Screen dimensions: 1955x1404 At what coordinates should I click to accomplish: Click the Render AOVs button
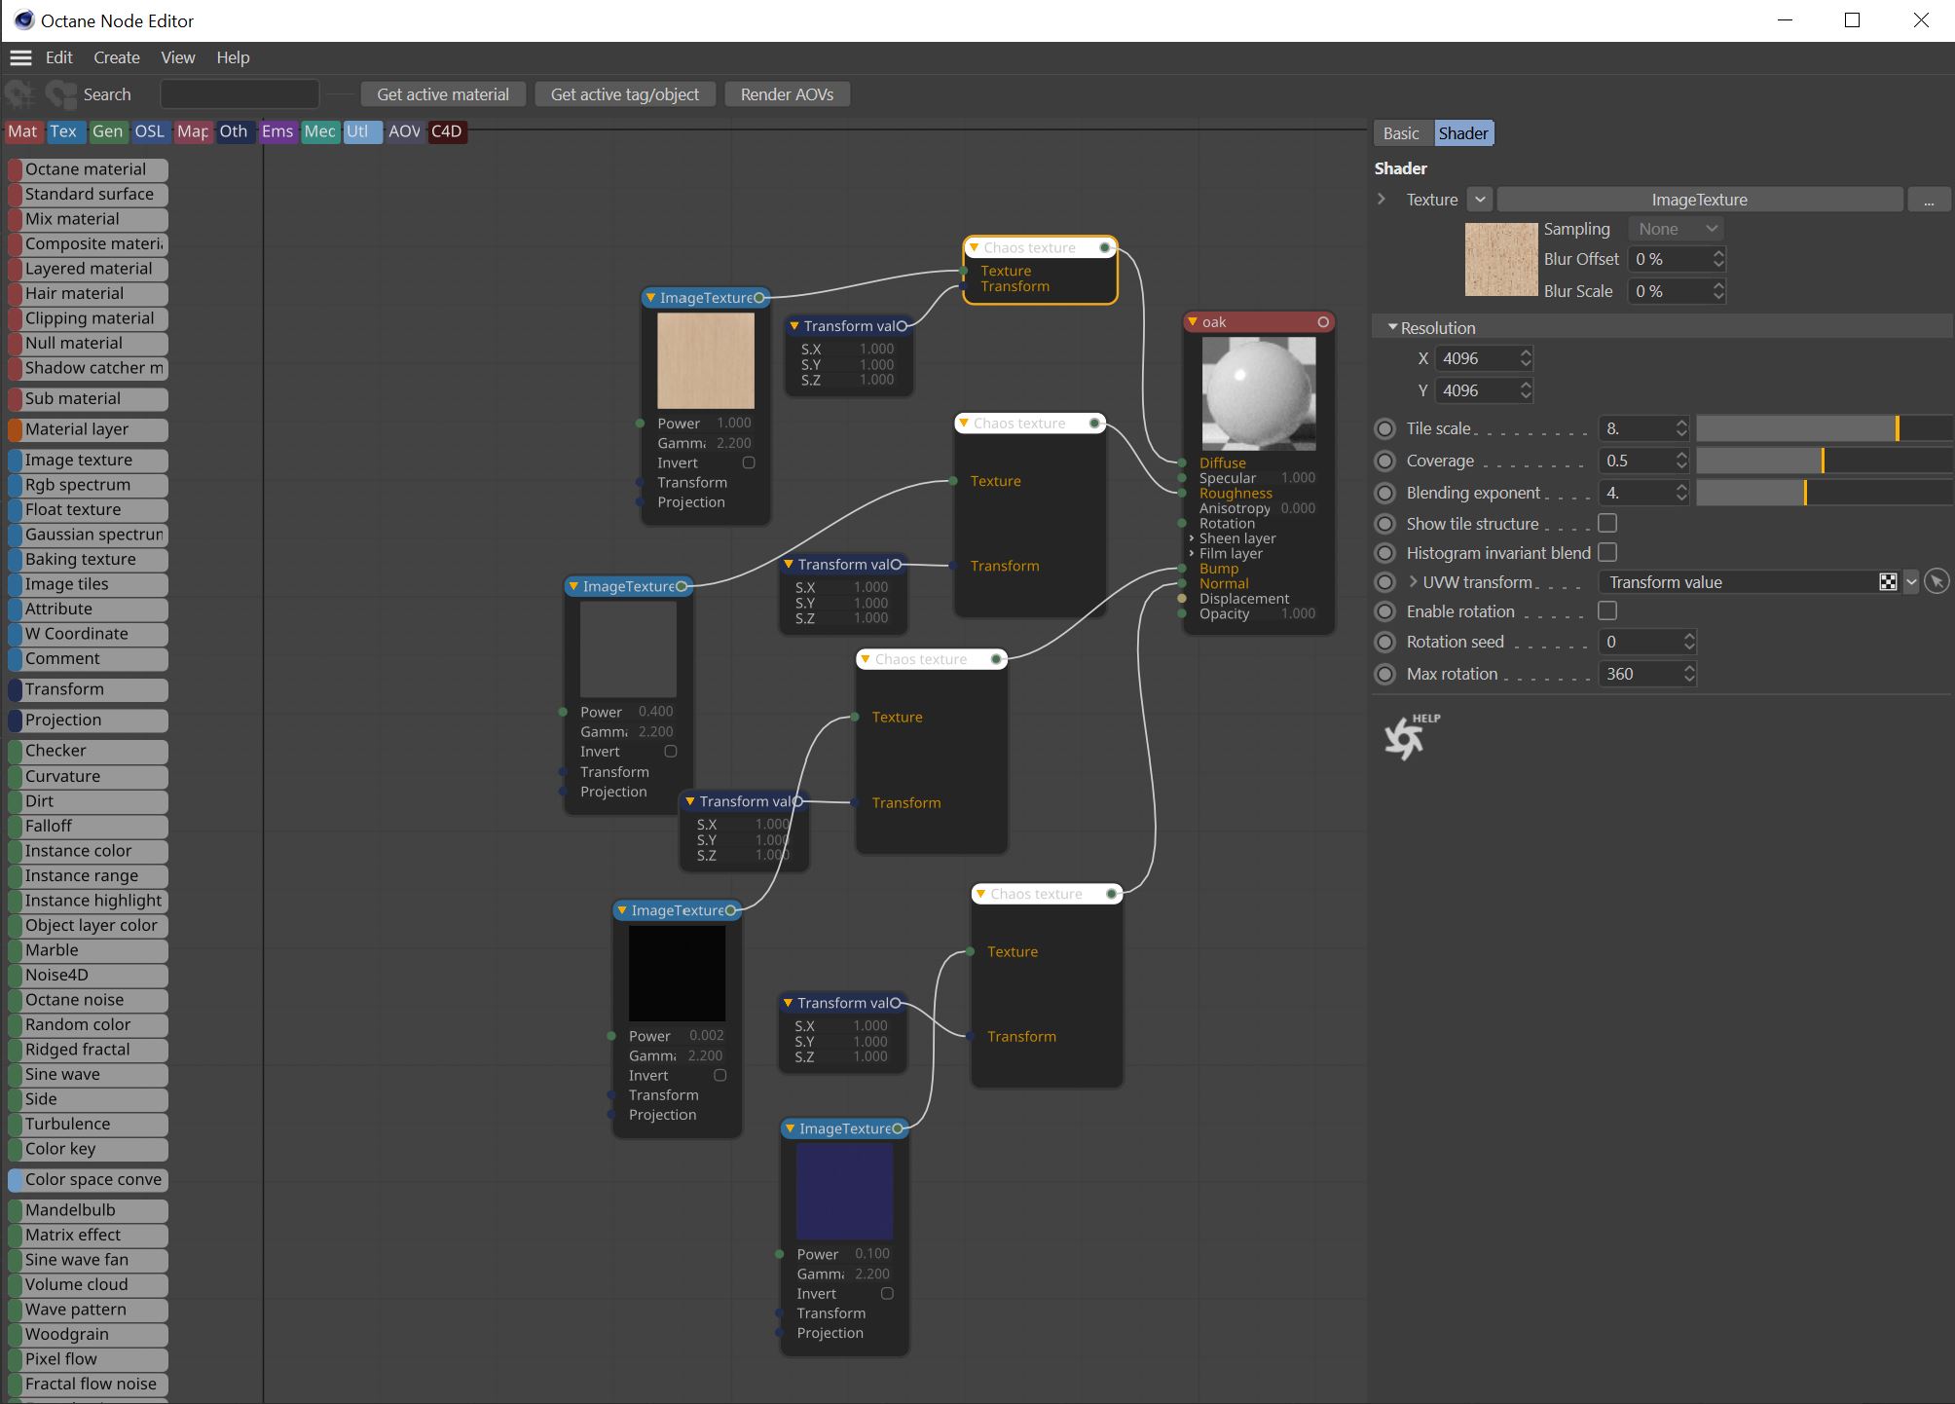(787, 94)
